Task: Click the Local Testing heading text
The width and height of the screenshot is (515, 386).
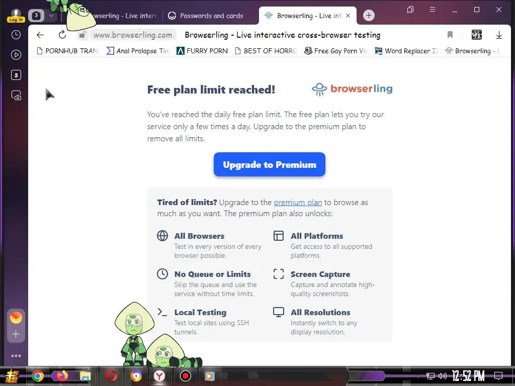Action: coord(200,313)
